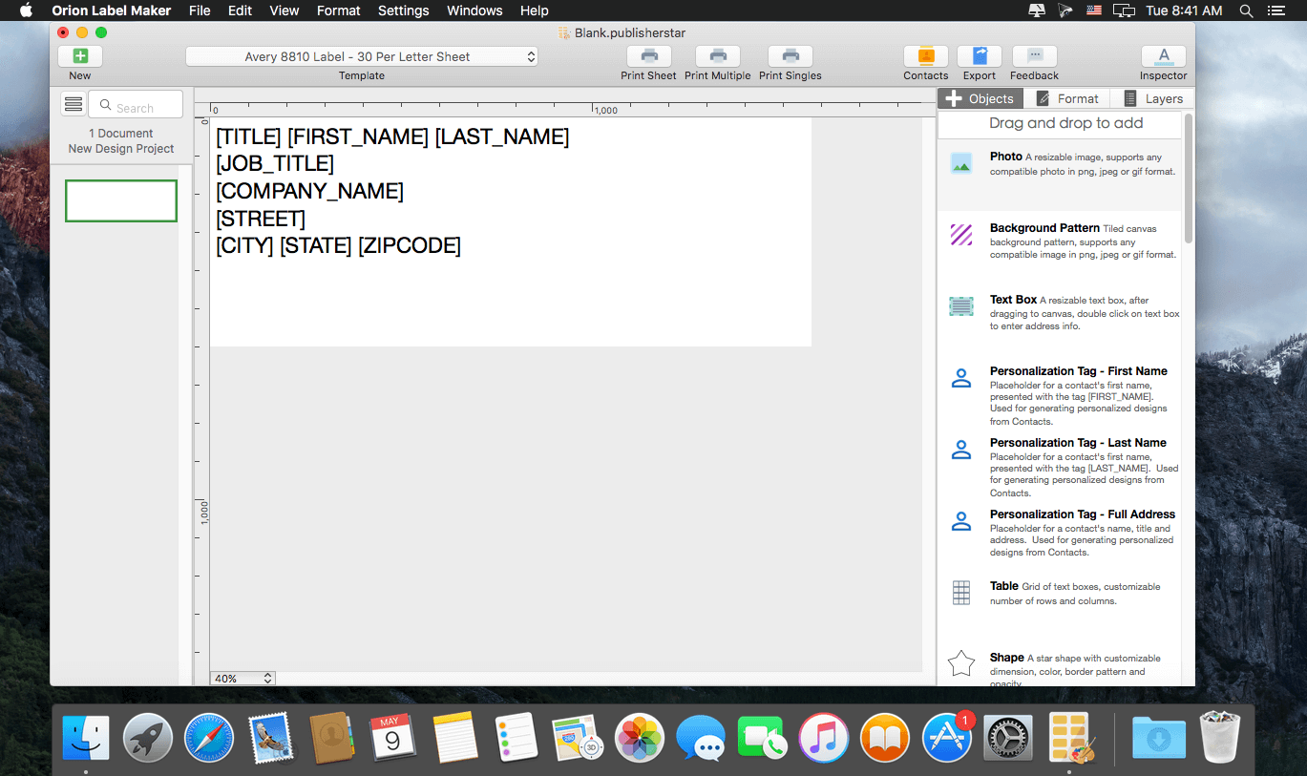Open the Format menu
This screenshot has height=776, width=1307.
pyautogui.click(x=338, y=10)
